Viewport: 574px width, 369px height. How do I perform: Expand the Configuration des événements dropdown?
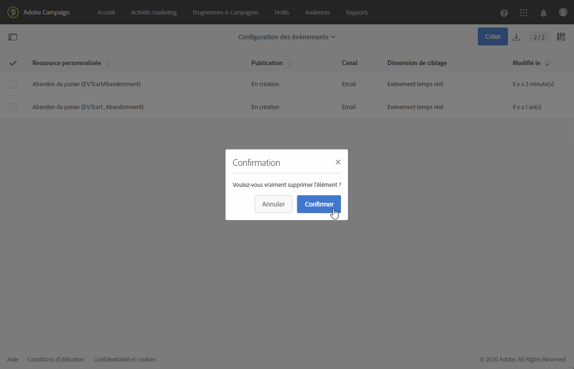(x=287, y=37)
